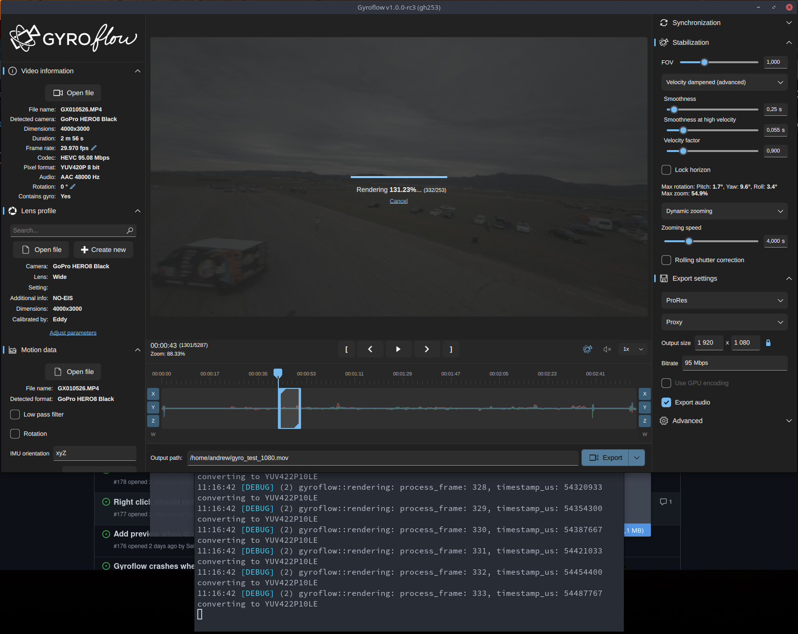Toggle stabilization preview icon near mute
The width and height of the screenshot is (798, 634).
[587, 349]
